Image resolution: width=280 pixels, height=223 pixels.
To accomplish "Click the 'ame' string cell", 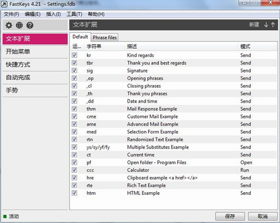I will click(x=91, y=124).
